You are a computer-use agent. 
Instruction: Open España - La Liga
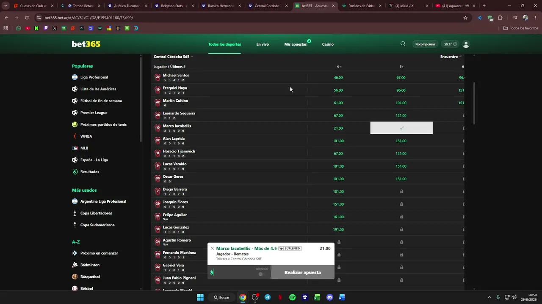tap(94, 160)
